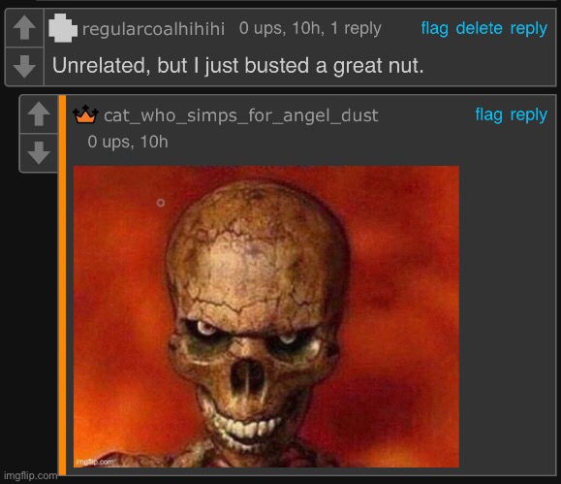Click the orange crown icon
Viewport: 561px width, 484px height.
click(x=85, y=114)
